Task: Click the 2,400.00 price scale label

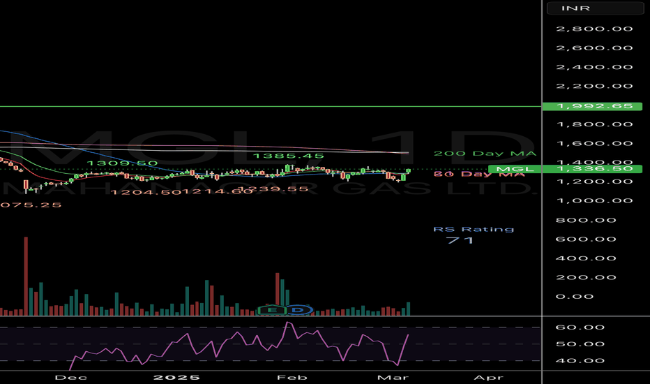Action: coord(594,67)
